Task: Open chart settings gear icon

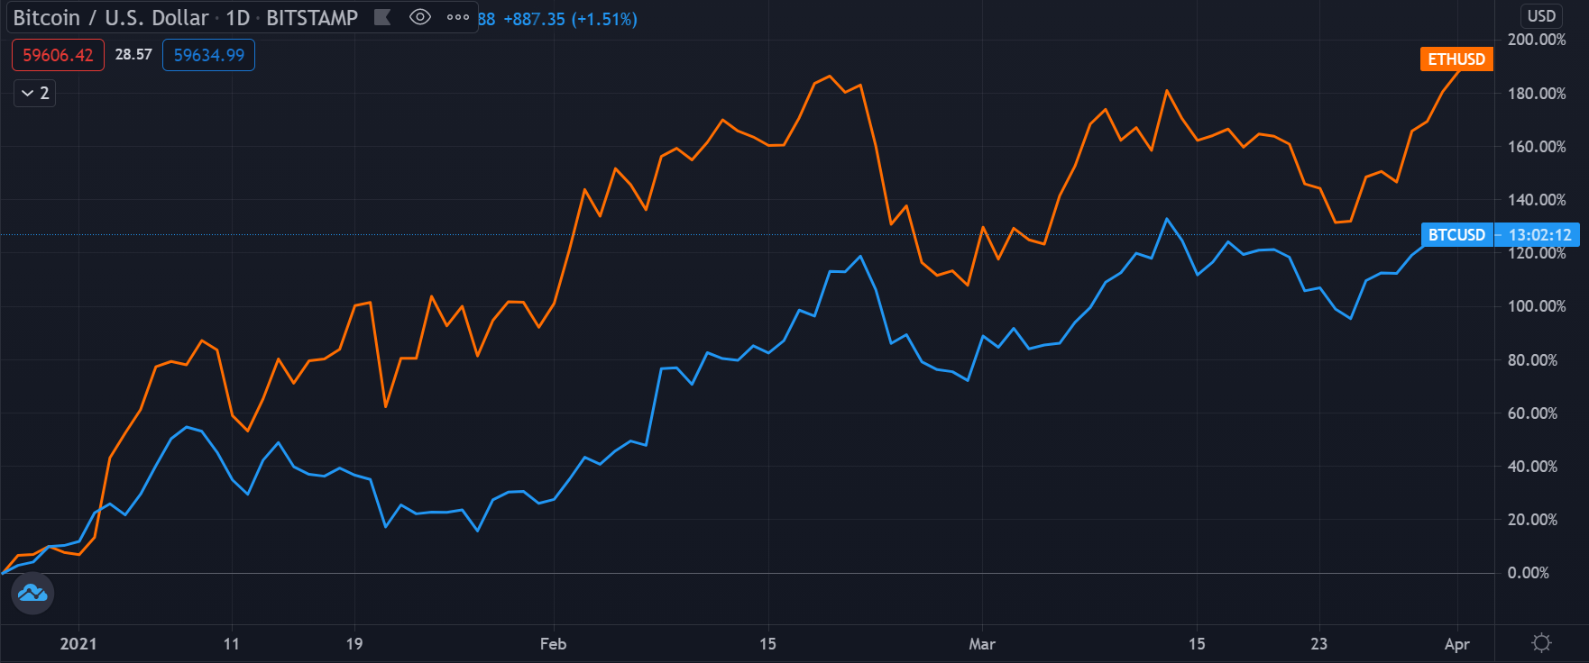Action: pyautogui.click(x=1541, y=643)
